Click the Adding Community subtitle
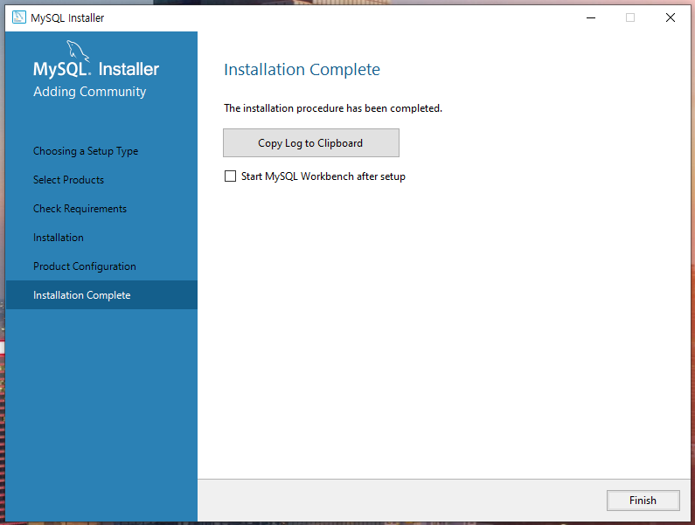The width and height of the screenshot is (695, 525). [x=89, y=92]
